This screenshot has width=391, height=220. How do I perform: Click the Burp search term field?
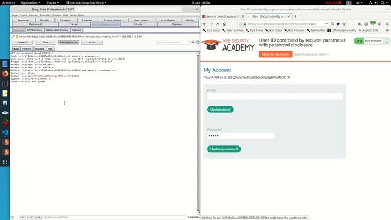click(114, 218)
